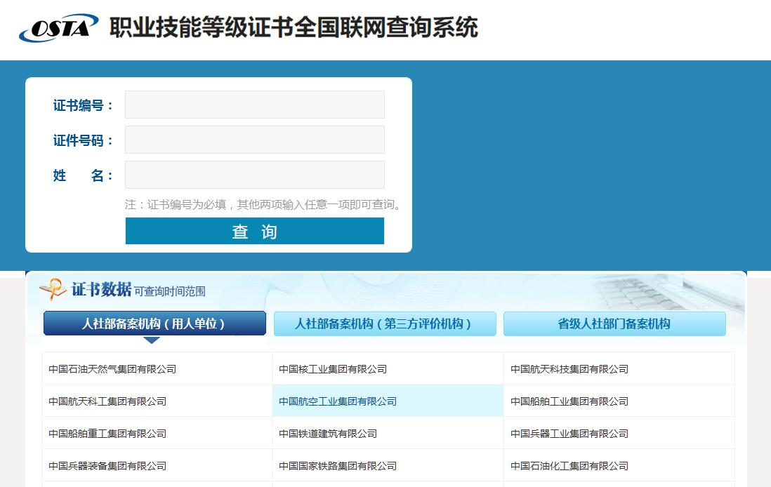Click the OSTA logo

58,28
